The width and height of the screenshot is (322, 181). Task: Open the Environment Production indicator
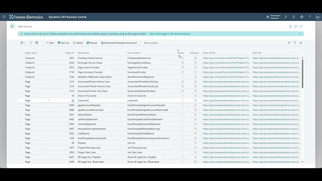coord(273,17)
